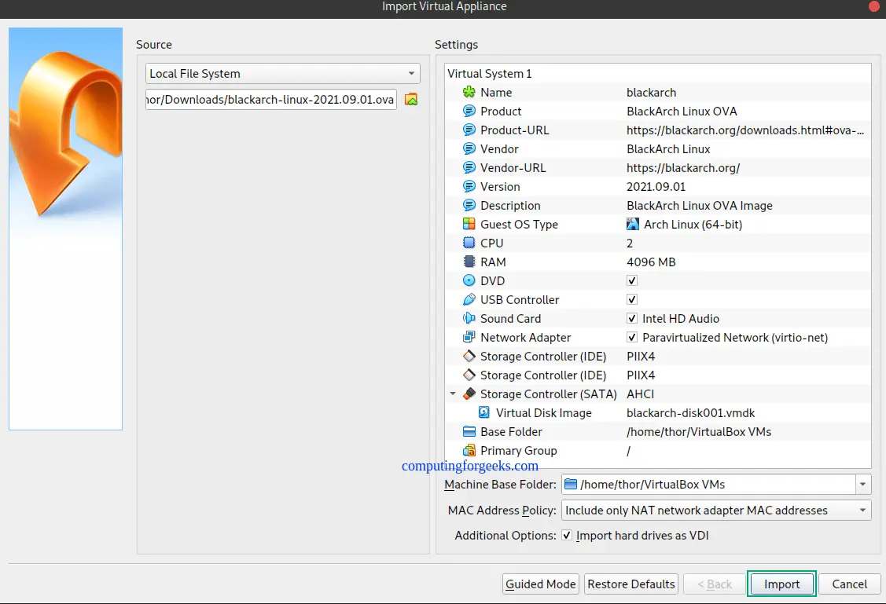Click the Network Adapter icon

click(x=469, y=337)
